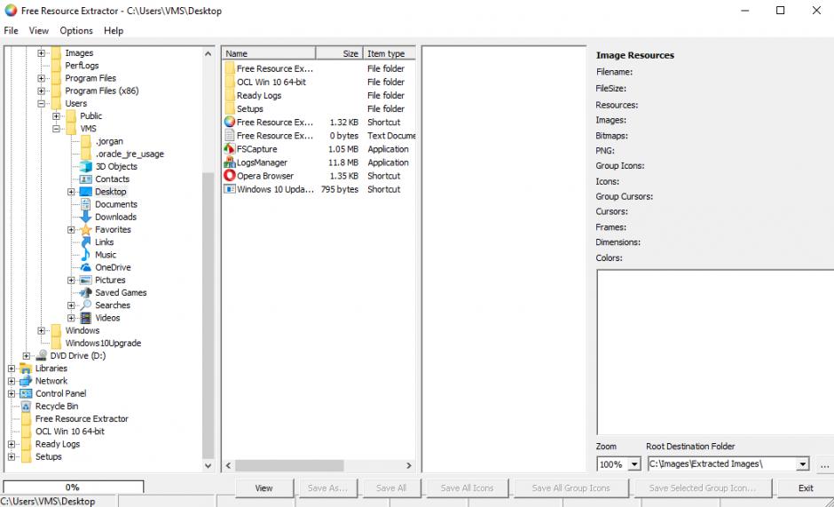
Task: Click the OneDrive cloud icon
Action: point(85,267)
